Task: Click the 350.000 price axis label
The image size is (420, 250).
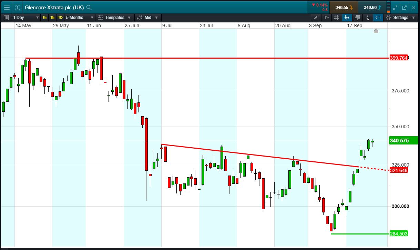Action: [400, 127]
